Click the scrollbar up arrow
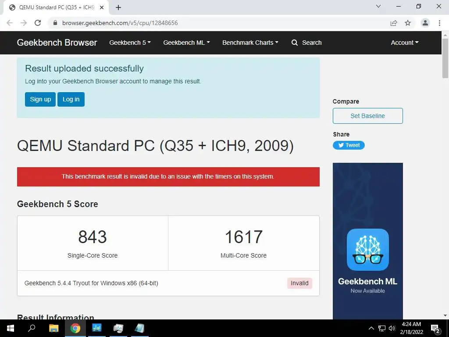The width and height of the screenshot is (449, 337). click(x=445, y=35)
